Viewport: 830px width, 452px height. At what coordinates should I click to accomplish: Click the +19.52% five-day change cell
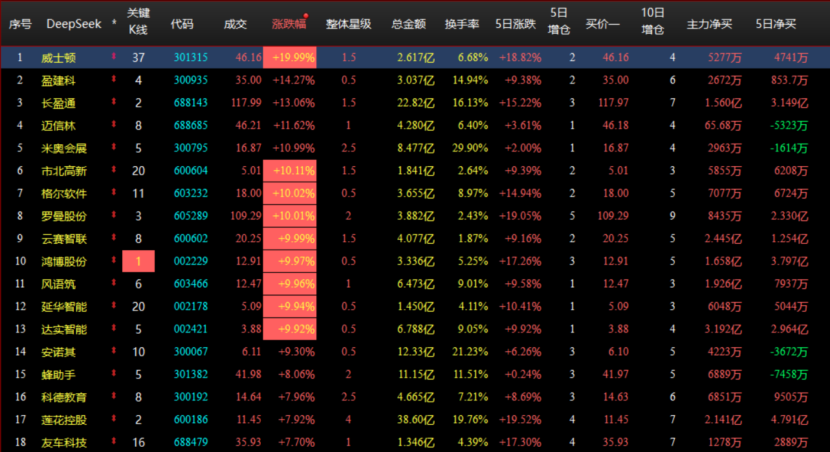click(x=519, y=420)
